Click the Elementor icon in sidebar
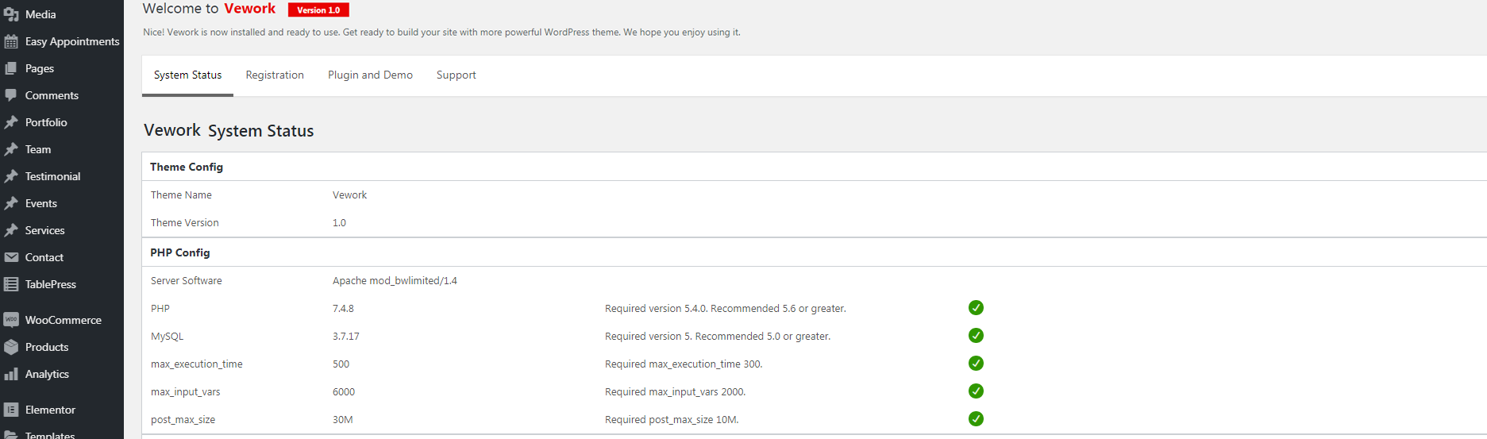This screenshot has height=439, width=1487. [11, 410]
